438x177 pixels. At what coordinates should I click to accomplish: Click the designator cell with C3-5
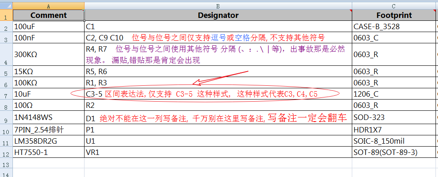coord(94,94)
